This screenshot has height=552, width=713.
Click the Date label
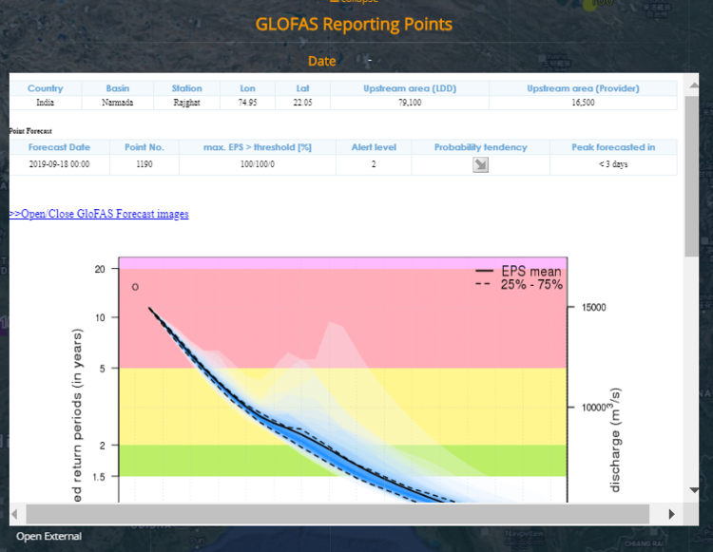pos(322,61)
